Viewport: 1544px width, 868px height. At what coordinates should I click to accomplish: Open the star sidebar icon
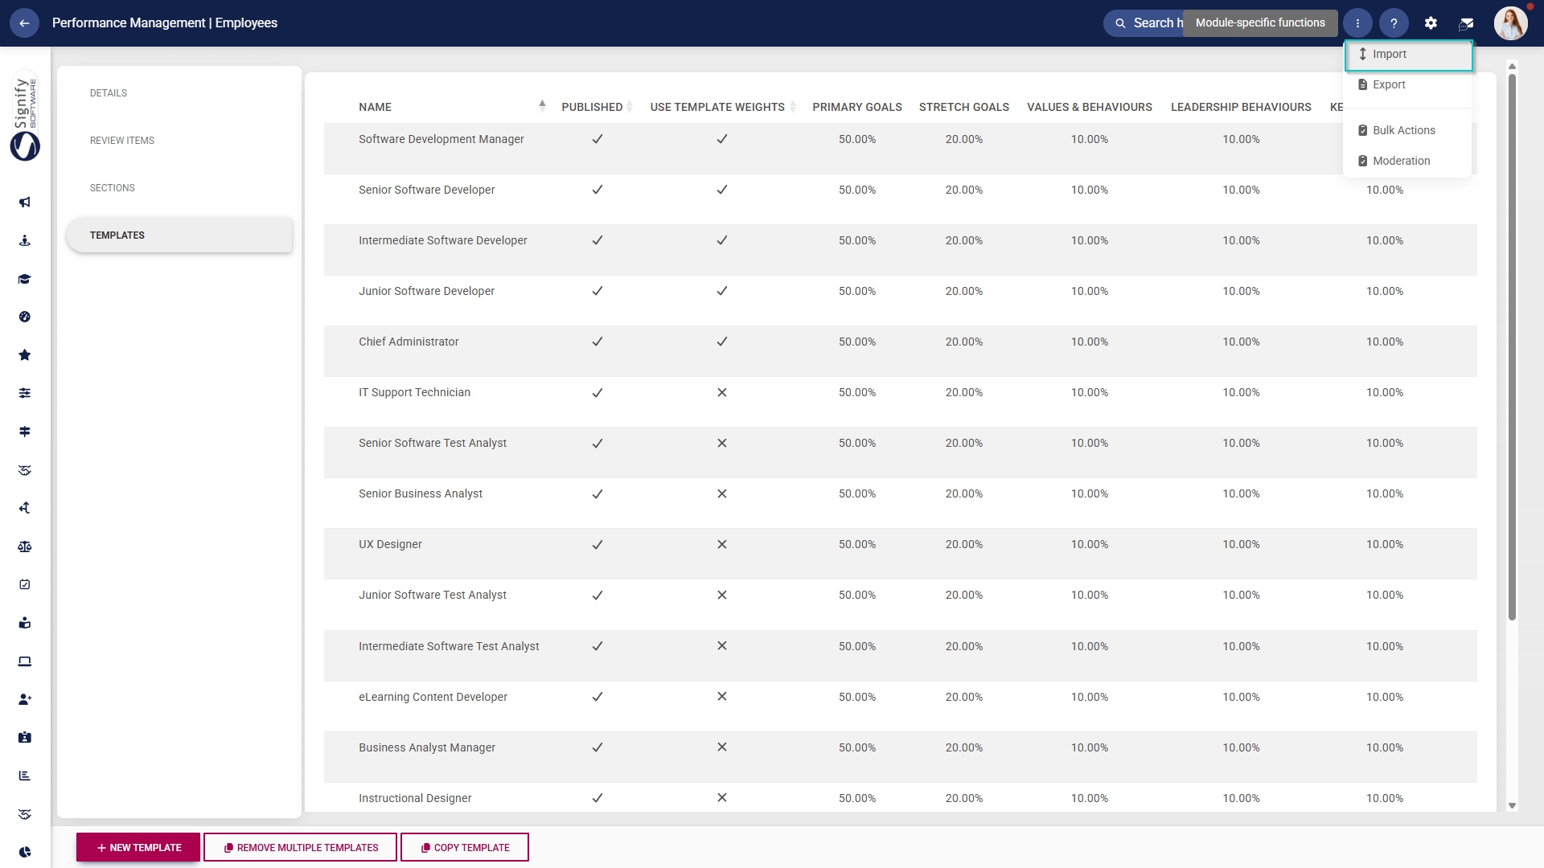[x=25, y=354]
